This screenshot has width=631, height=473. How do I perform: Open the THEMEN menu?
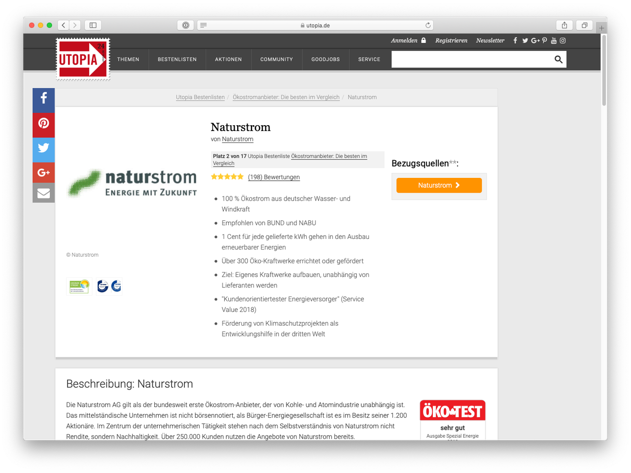[128, 59]
